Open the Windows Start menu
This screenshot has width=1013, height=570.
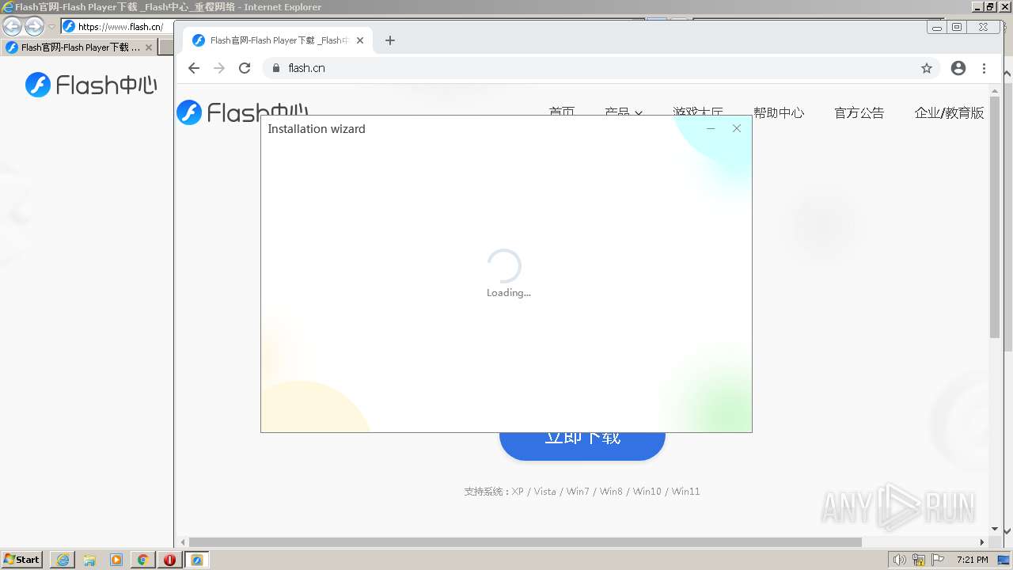22,559
